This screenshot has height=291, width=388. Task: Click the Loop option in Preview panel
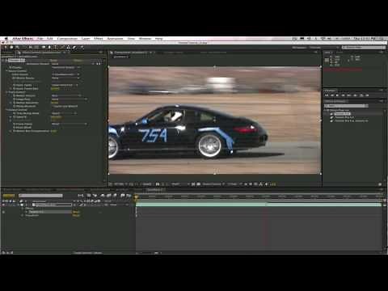coord(361,95)
